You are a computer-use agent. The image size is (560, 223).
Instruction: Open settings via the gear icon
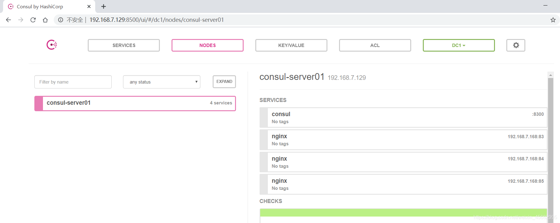(x=516, y=45)
